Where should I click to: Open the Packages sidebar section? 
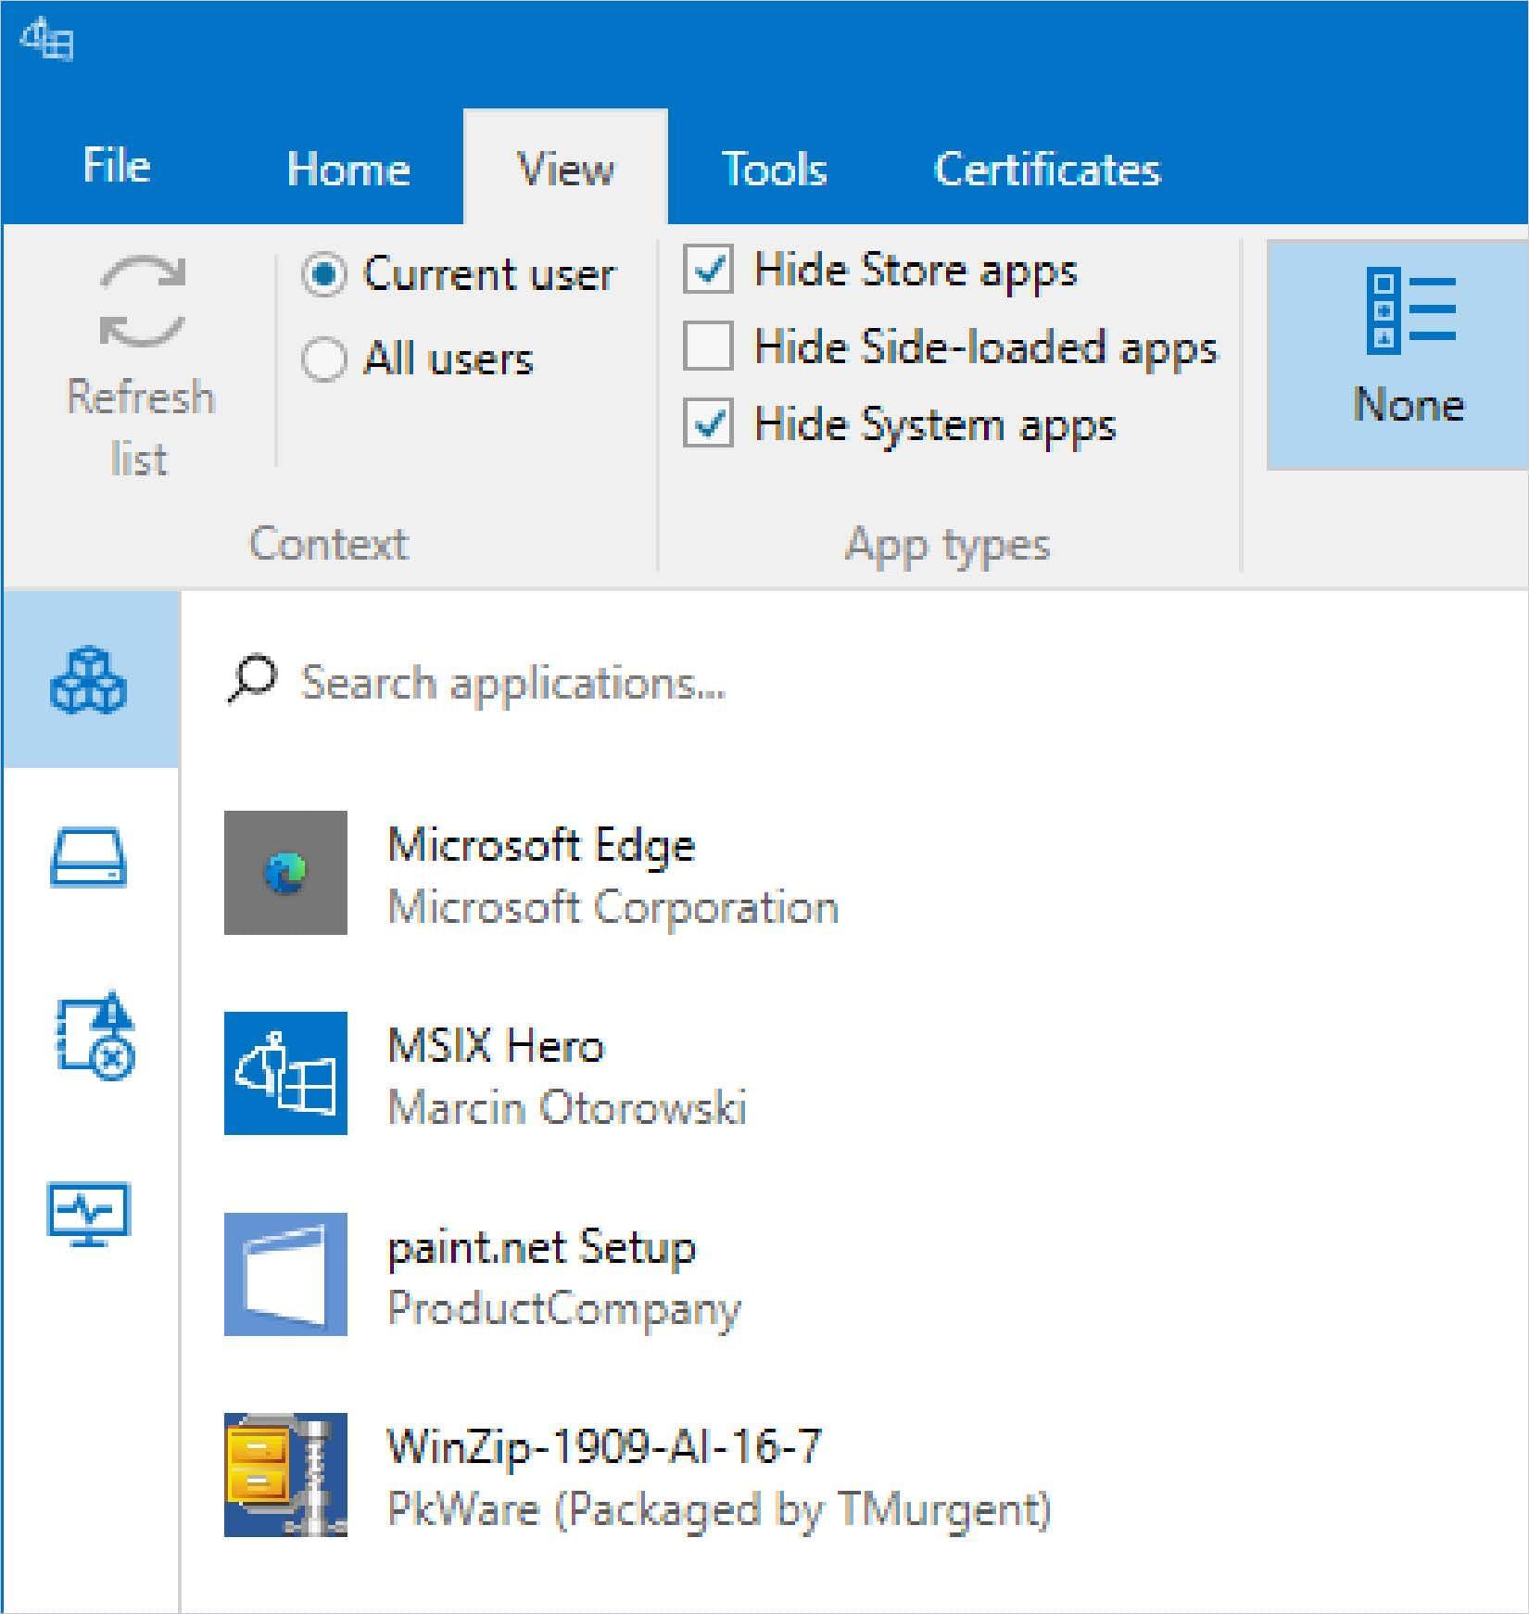pyautogui.click(x=89, y=680)
